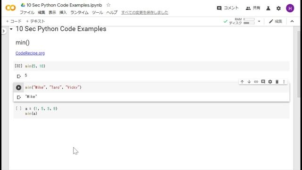Open the ツール menu
The height and width of the screenshot is (170, 302).
(x=98, y=13)
